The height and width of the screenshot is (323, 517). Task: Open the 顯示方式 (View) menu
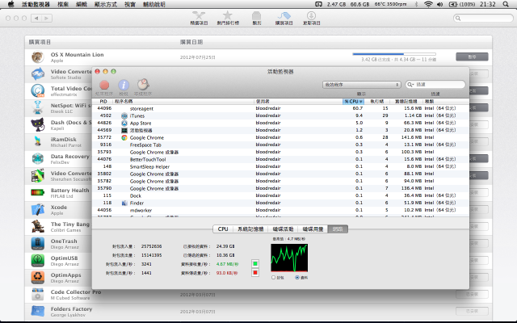pos(106,4)
